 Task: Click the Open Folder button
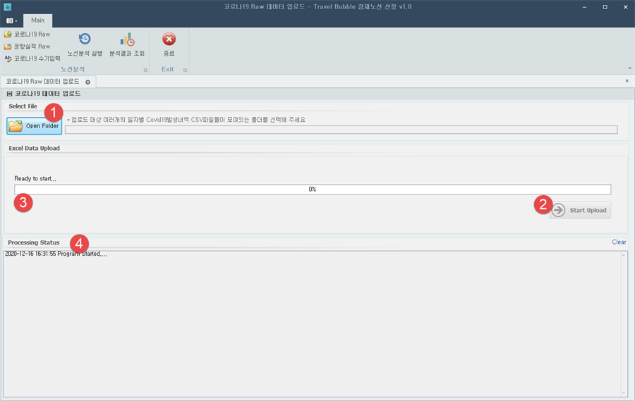click(x=35, y=126)
